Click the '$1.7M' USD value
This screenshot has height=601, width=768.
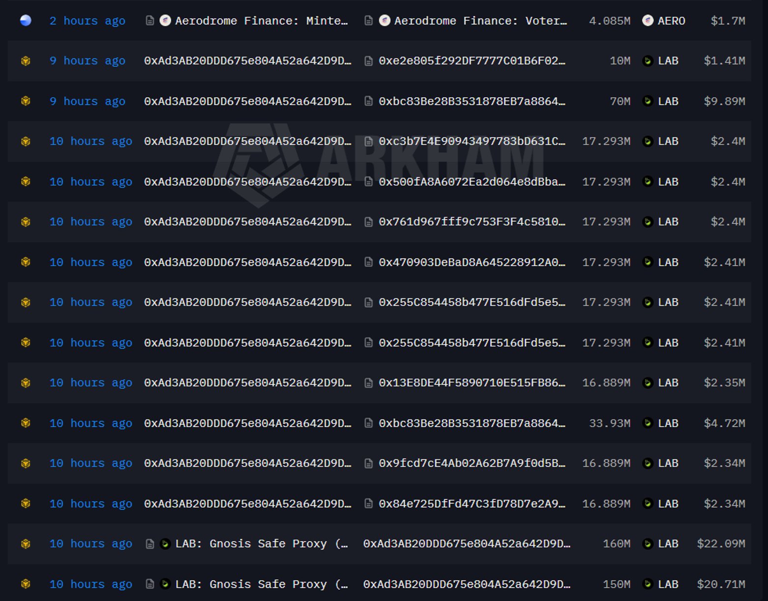(728, 21)
